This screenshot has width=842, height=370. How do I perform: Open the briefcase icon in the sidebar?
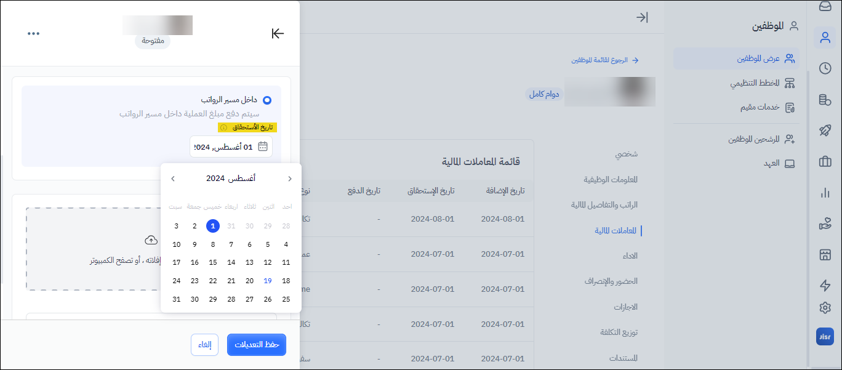click(825, 162)
